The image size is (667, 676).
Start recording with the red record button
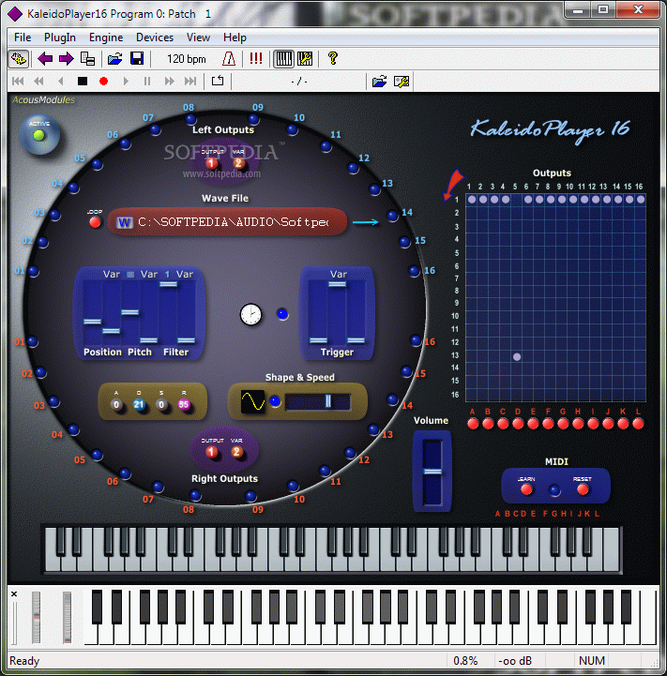[x=103, y=81]
